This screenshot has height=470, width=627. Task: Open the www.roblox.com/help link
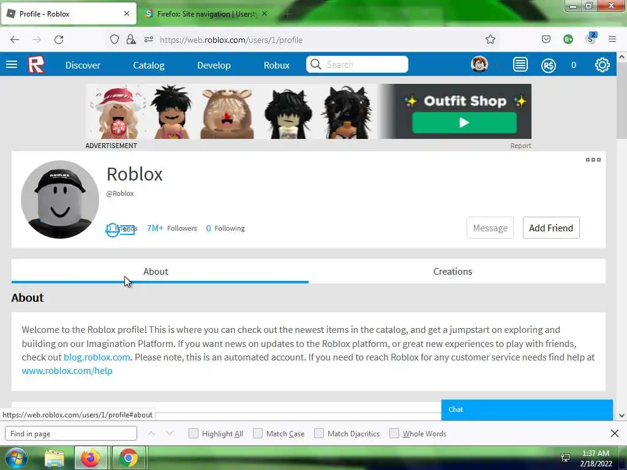click(67, 370)
